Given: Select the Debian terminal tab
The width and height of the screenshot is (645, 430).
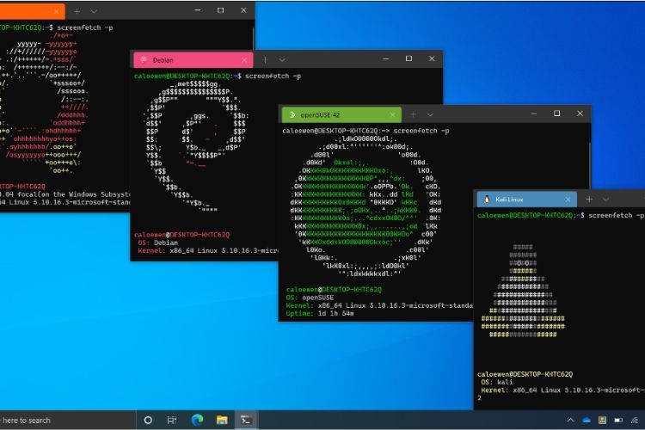Looking at the screenshot, I should click(193, 60).
